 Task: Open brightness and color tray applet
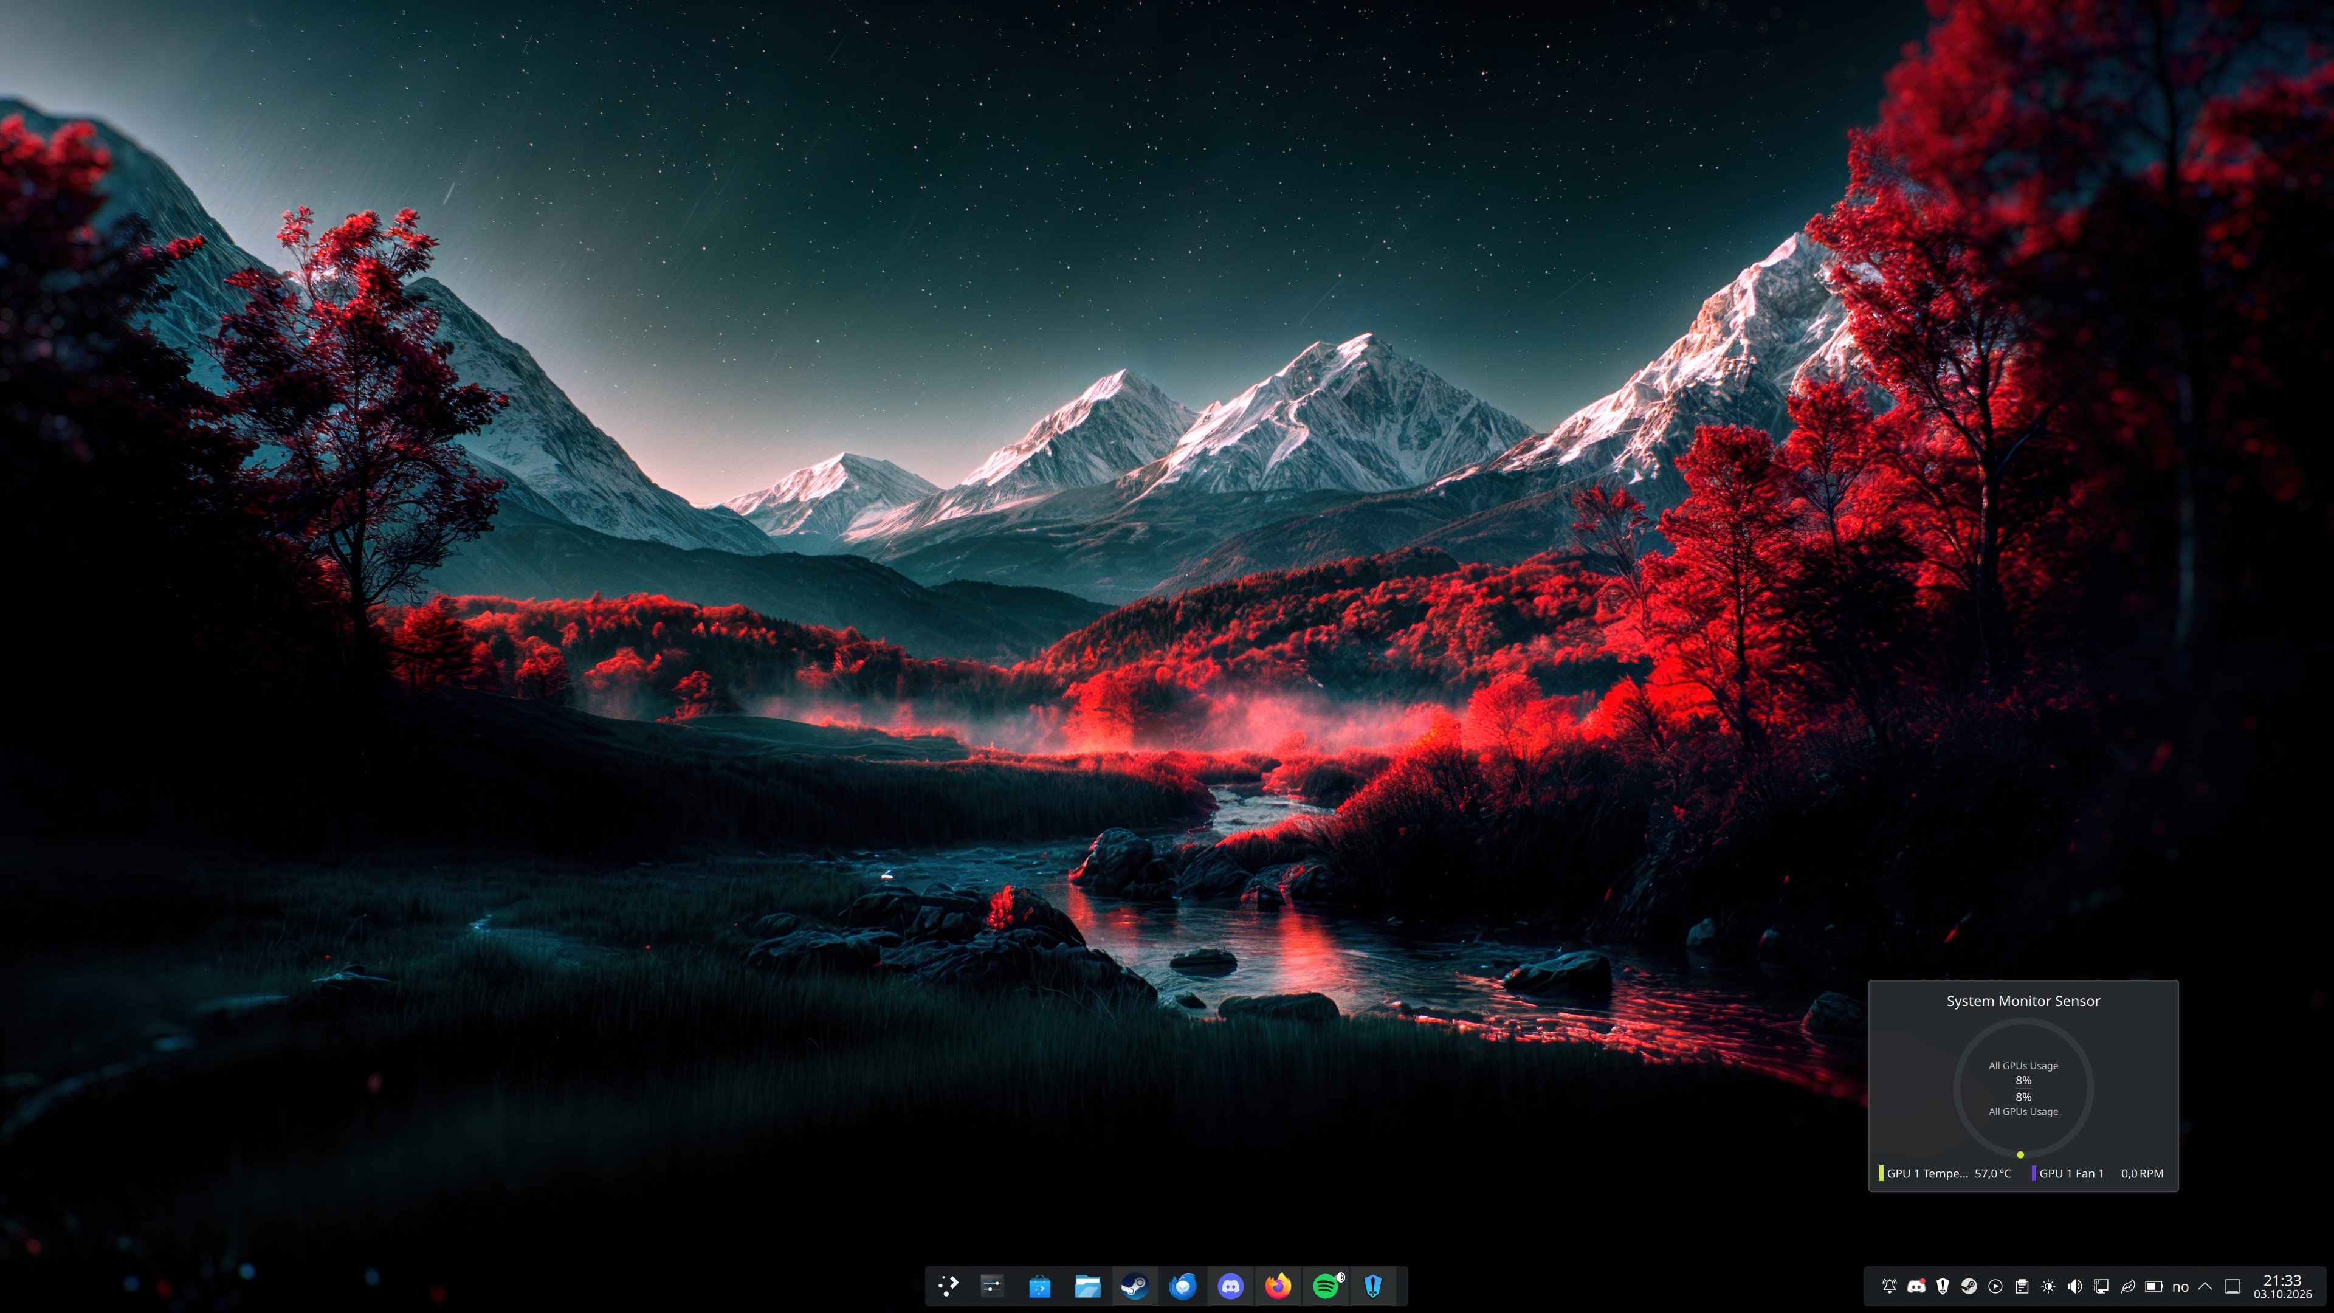[x=2048, y=1287]
